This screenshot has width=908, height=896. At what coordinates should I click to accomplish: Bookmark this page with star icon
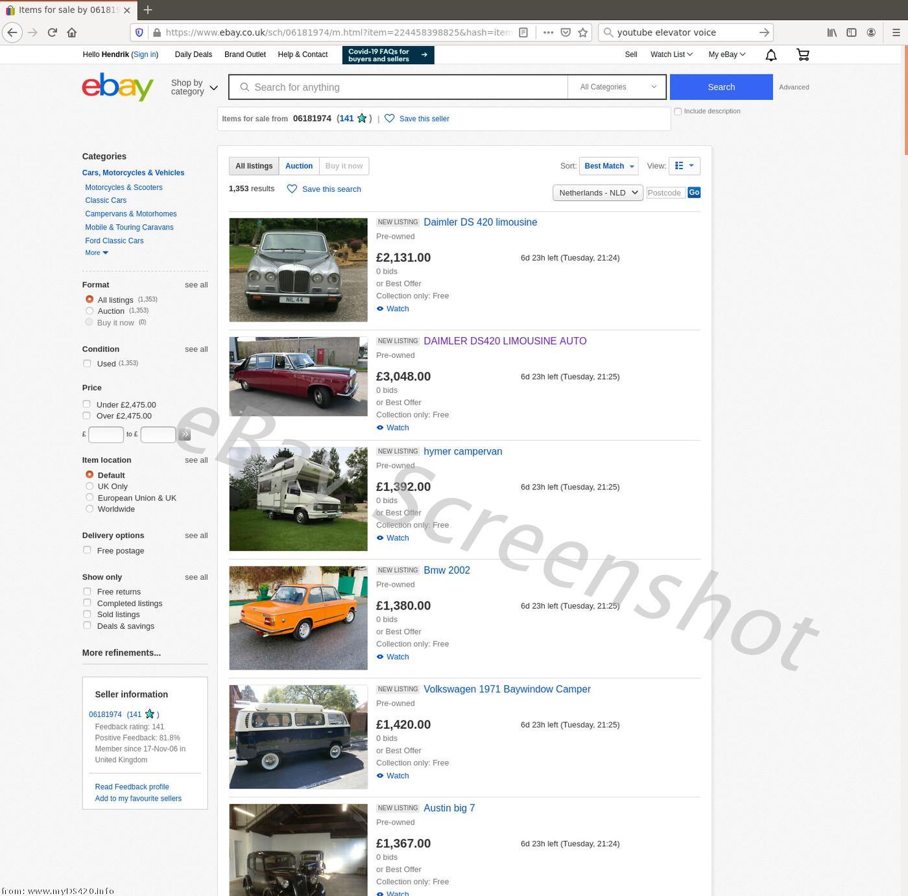583,32
